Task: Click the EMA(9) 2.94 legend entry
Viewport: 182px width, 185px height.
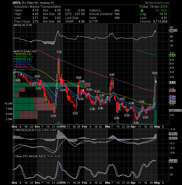Action: [22, 64]
